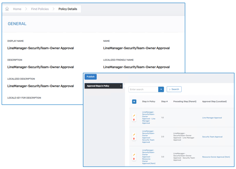The image size is (236, 169).
Task: Click breadcrumb arrow after Home
Action: [26, 9]
